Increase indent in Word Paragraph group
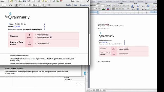The image size is (164, 92). click(128, 6)
